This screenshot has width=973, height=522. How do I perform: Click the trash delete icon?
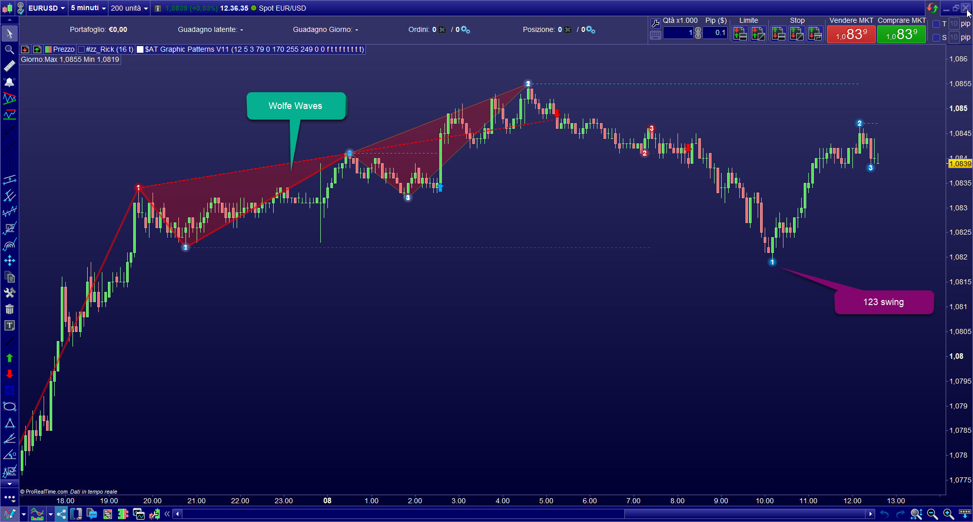point(9,309)
